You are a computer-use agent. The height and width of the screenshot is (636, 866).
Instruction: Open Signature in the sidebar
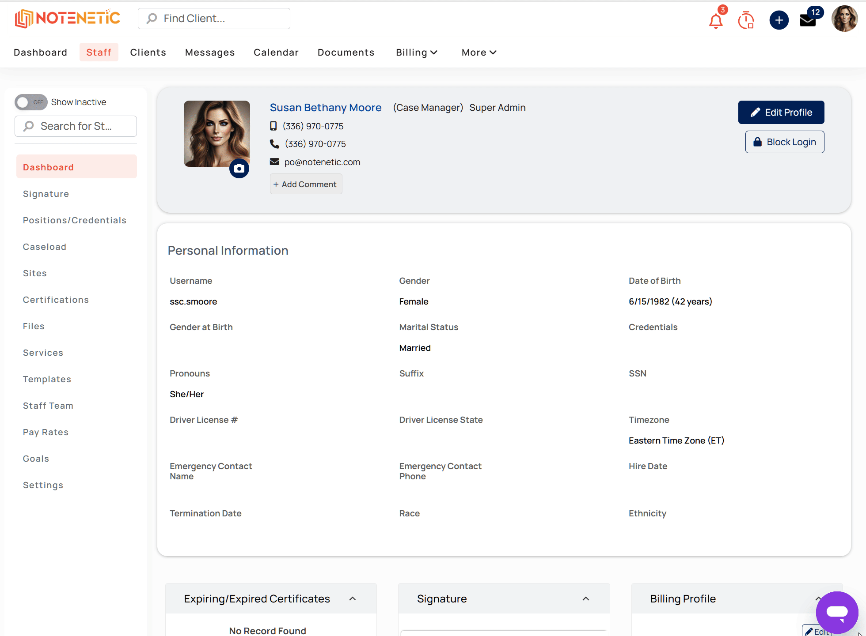(x=46, y=194)
